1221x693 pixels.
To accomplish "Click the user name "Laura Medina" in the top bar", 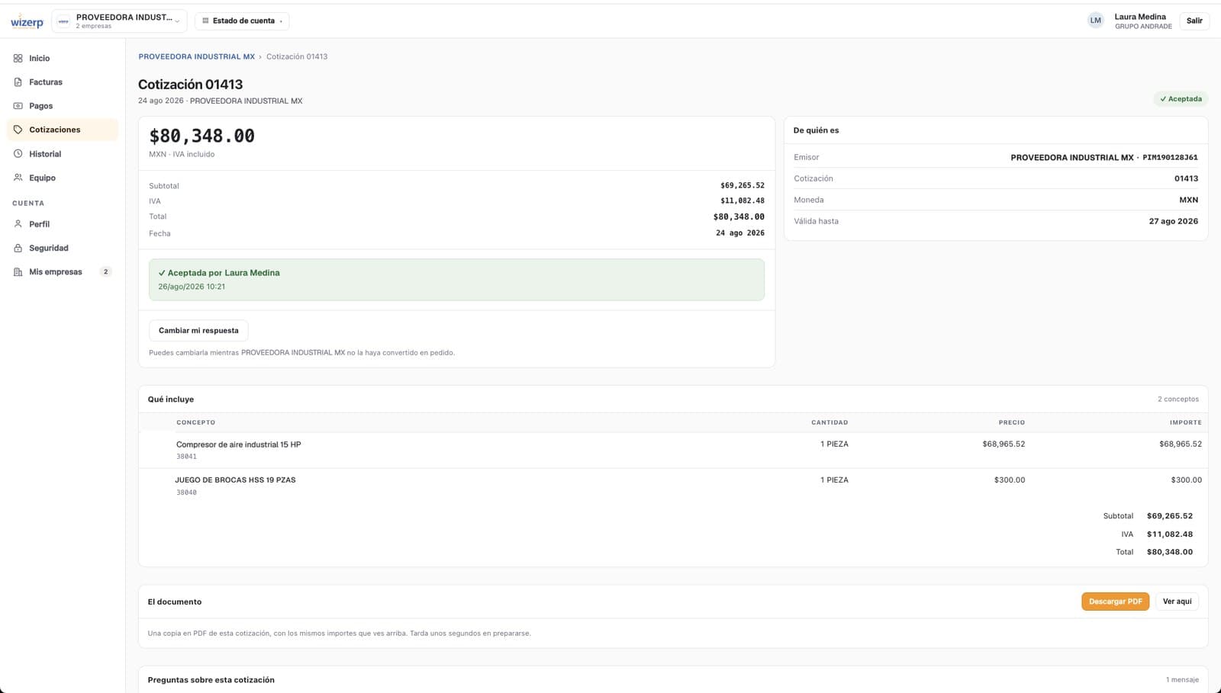I will pos(1140,17).
